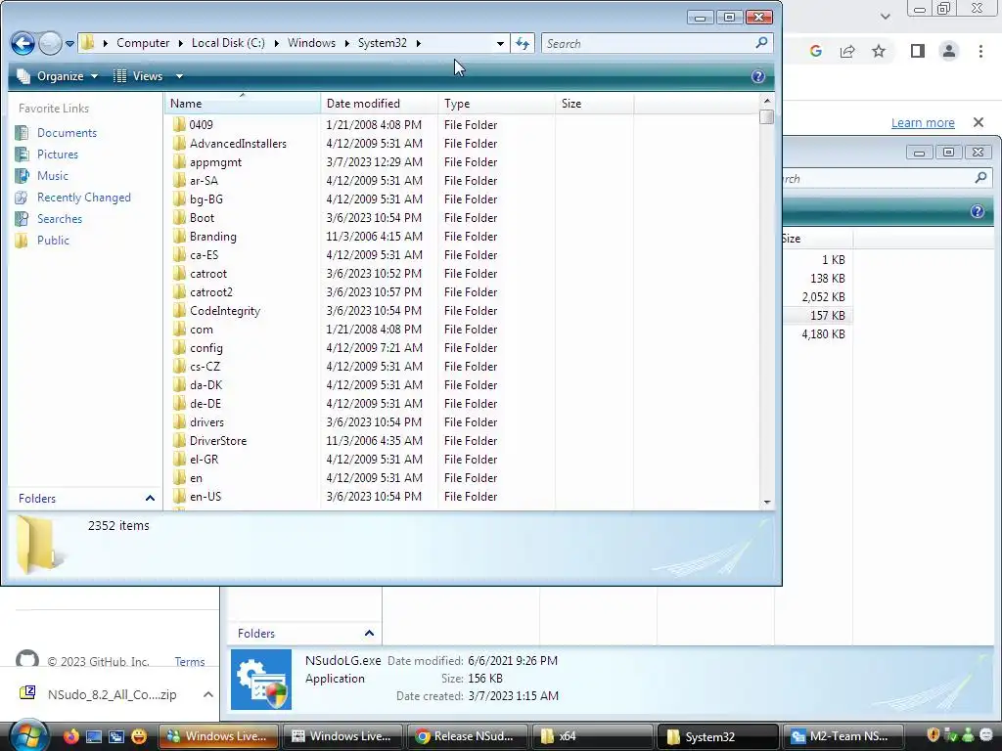The image size is (1002, 751).
Task: Open address bar history dropdown
Action: [x=500, y=43]
